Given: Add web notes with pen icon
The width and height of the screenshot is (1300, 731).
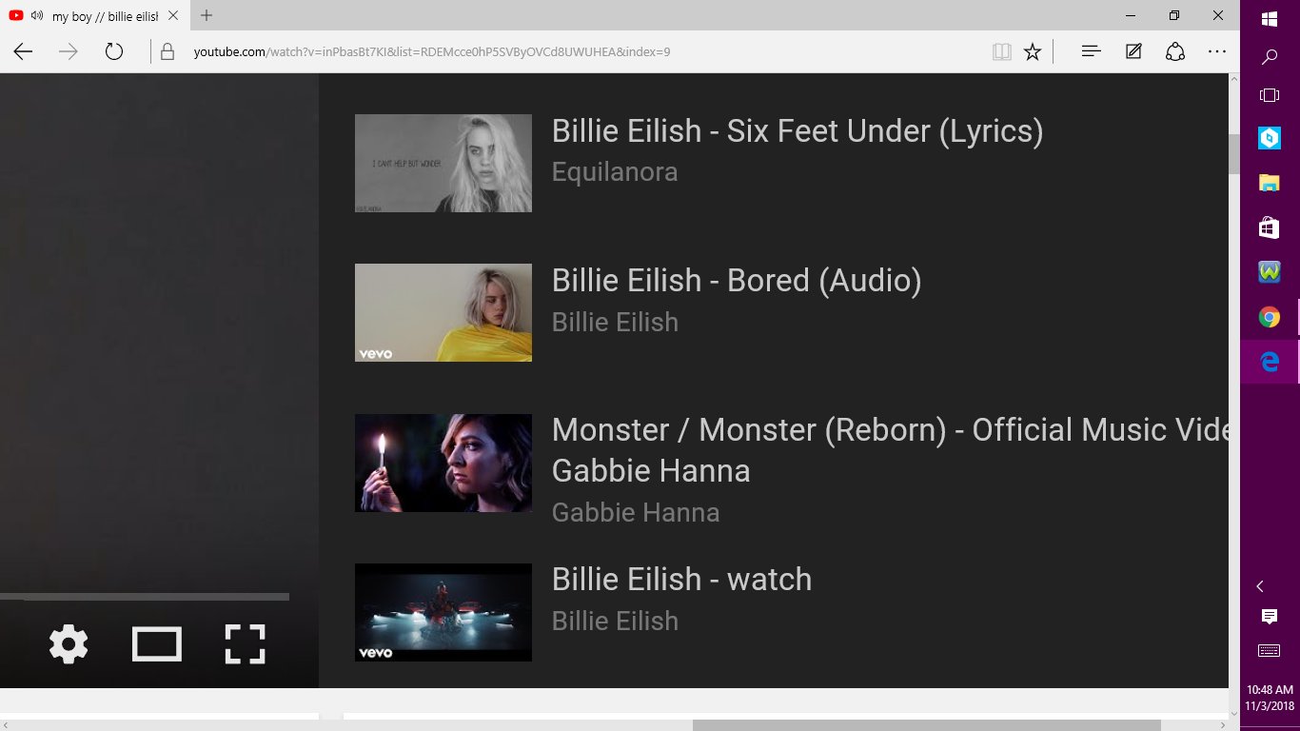Looking at the screenshot, I should [1133, 51].
